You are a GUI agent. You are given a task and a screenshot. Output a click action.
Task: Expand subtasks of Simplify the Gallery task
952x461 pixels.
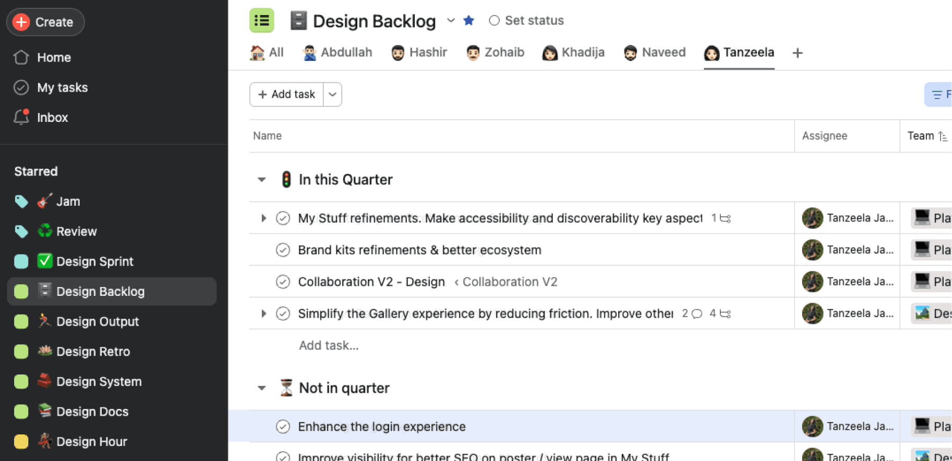(263, 314)
